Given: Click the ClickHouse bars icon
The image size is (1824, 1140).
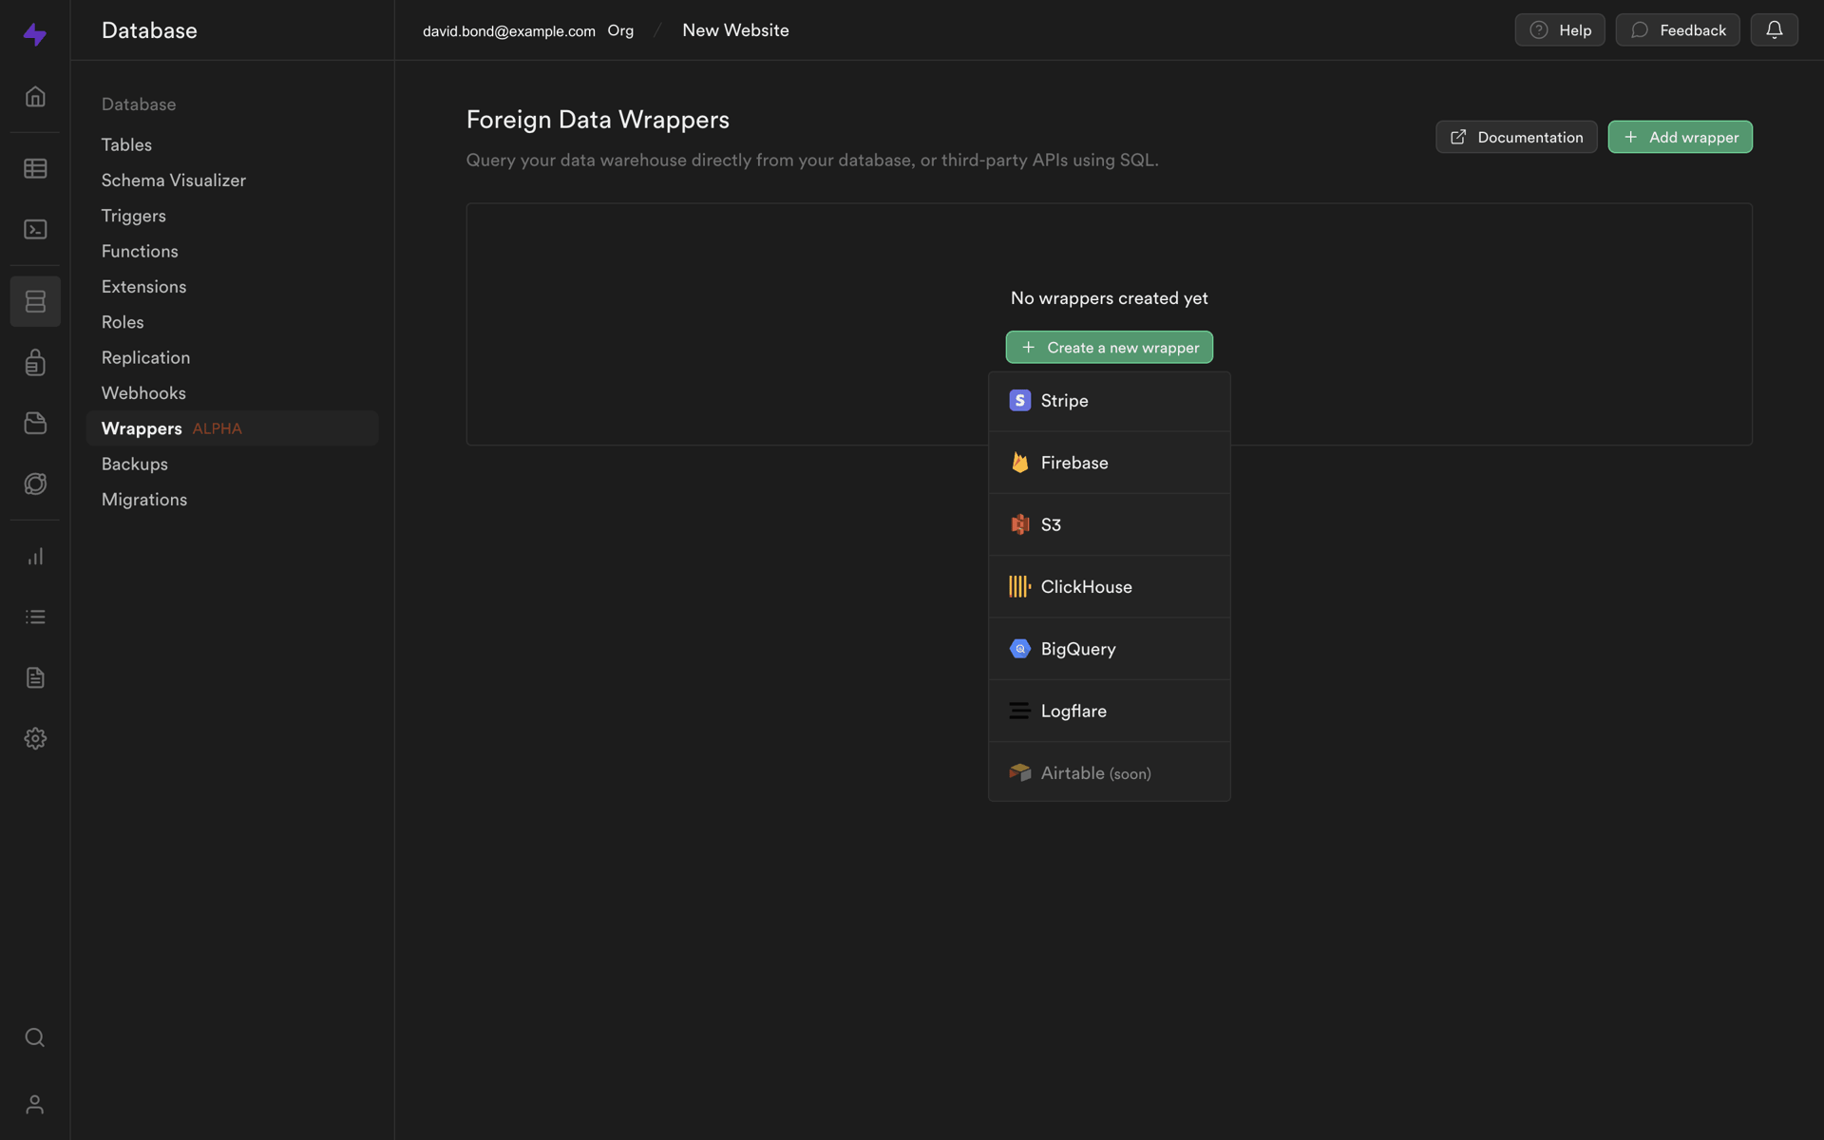Looking at the screenshot, I should [1019, 586].
